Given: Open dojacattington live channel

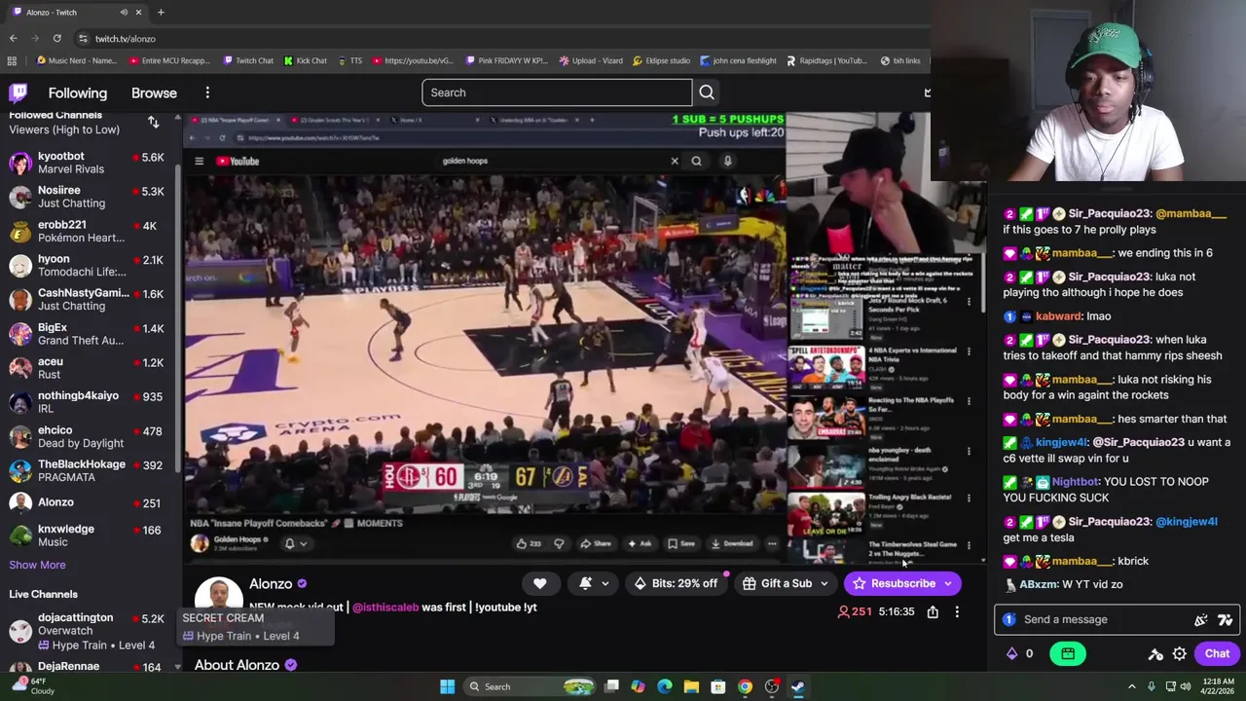Looking at the screenshot, I should (89, 631).
